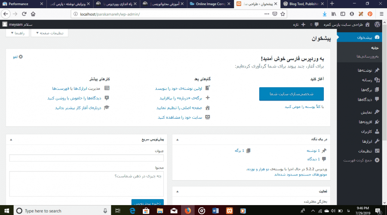
Task: Open Word from the taskbar
Action: [x=215, y=211]
